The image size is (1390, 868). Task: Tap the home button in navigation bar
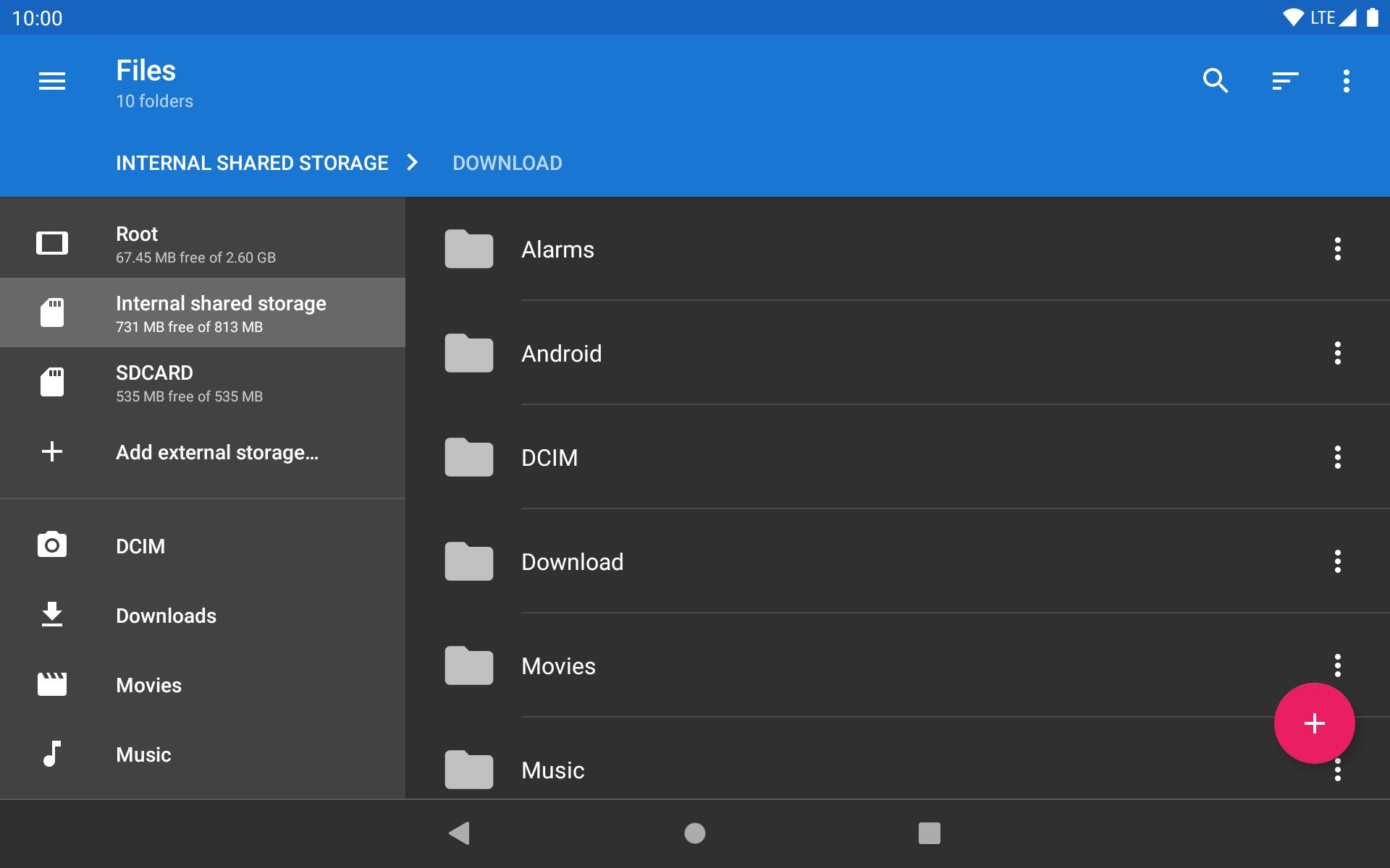pos(694,833)
